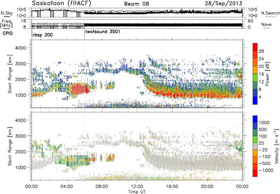Click the velocity colorbar '-25' tick label

(x=263, y=150)
